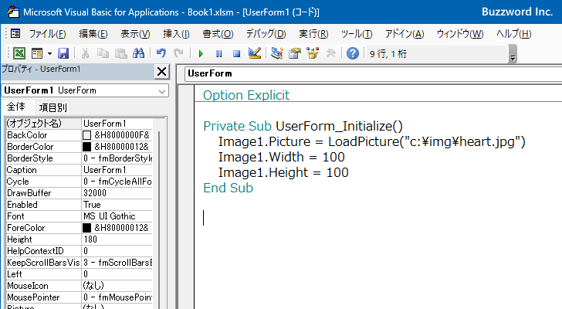Select the BorderStyle property value
The height and width of the screenshot is (309, 562).
tap(117, 158)
